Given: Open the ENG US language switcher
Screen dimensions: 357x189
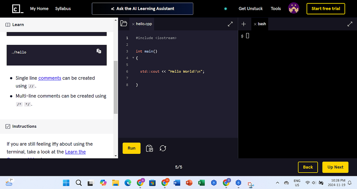Looking at the screenshot, I should (x=297, y=182).
